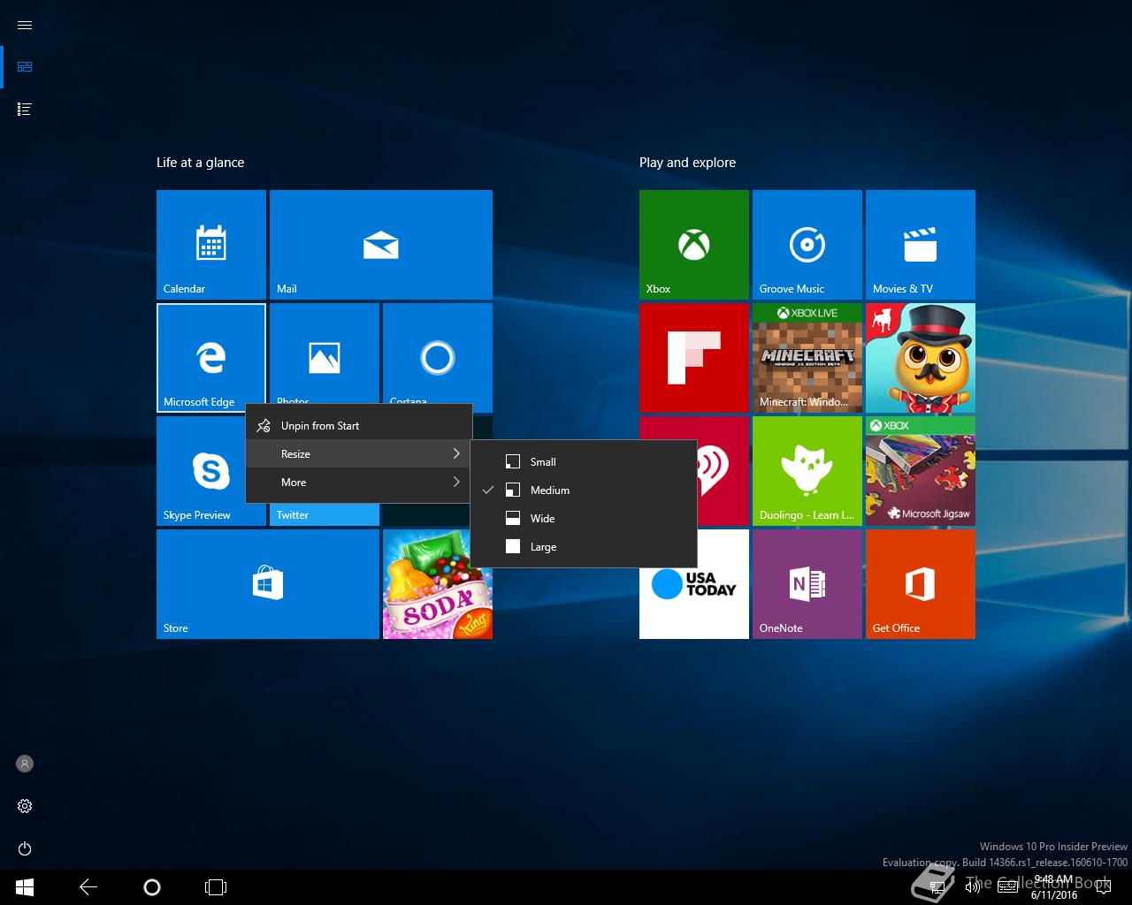This screenshot has height=905, width=1132.
Task: Open the Duolingo tile
Action: click(807, 471)
